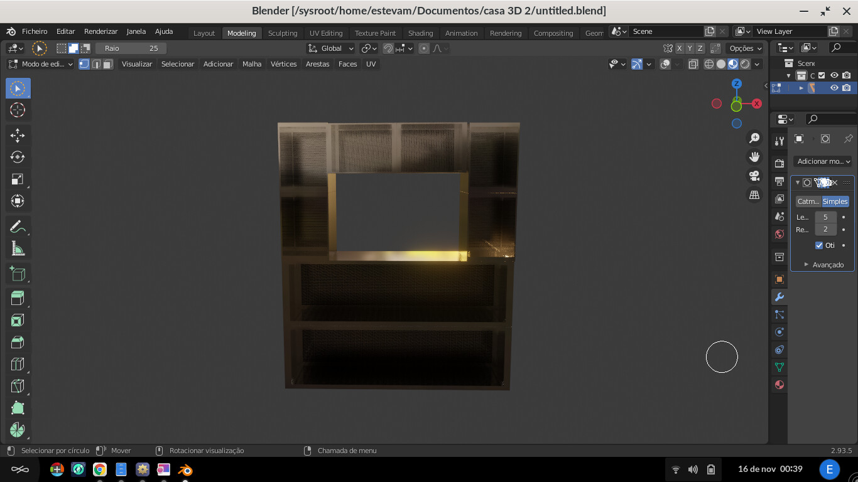Open the Render properties tab
The image size is (858, 482).
(779, 162)
